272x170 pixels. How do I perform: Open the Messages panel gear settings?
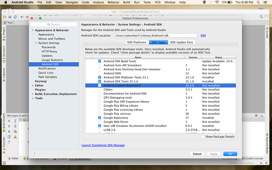(257, 115)
